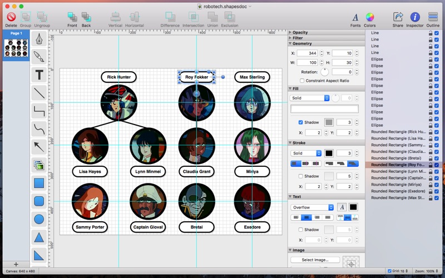Select the Rounded Rectangle shape tool
The width and height of the screenshot is (445, 278).
39,201
